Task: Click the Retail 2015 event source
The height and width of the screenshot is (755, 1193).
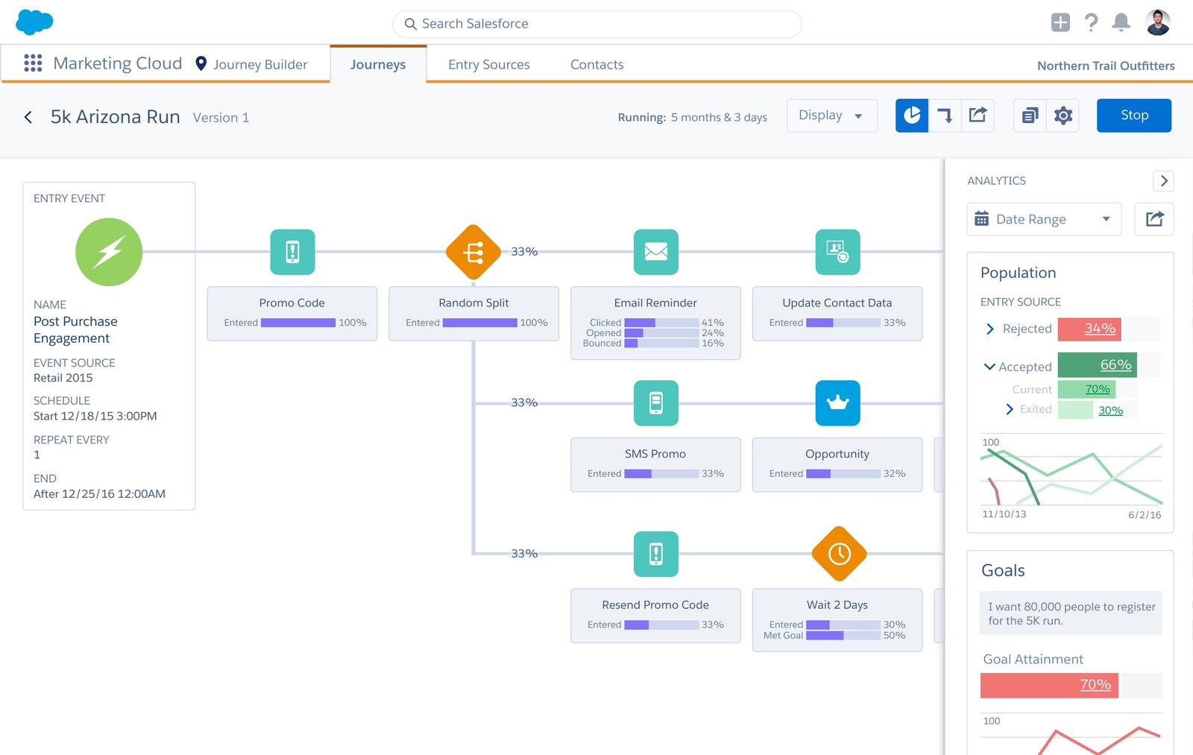Action: click(63, 378)
